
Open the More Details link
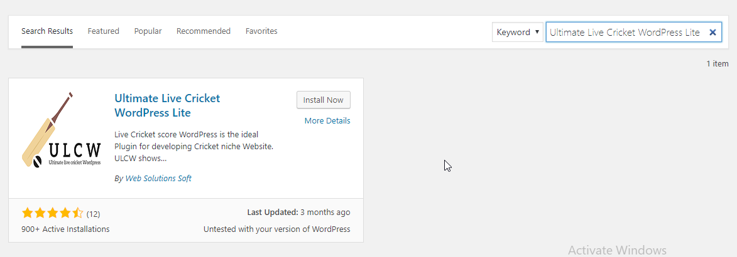(x=327, y=120)
